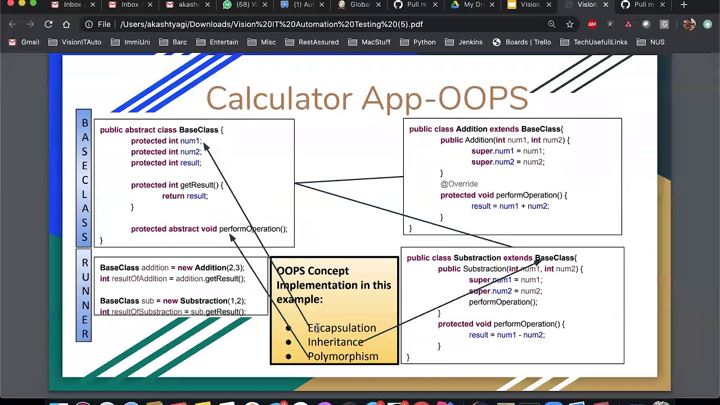
Task: Expand the VisionITAuto bookmark folder
Action: click(75, 42)
